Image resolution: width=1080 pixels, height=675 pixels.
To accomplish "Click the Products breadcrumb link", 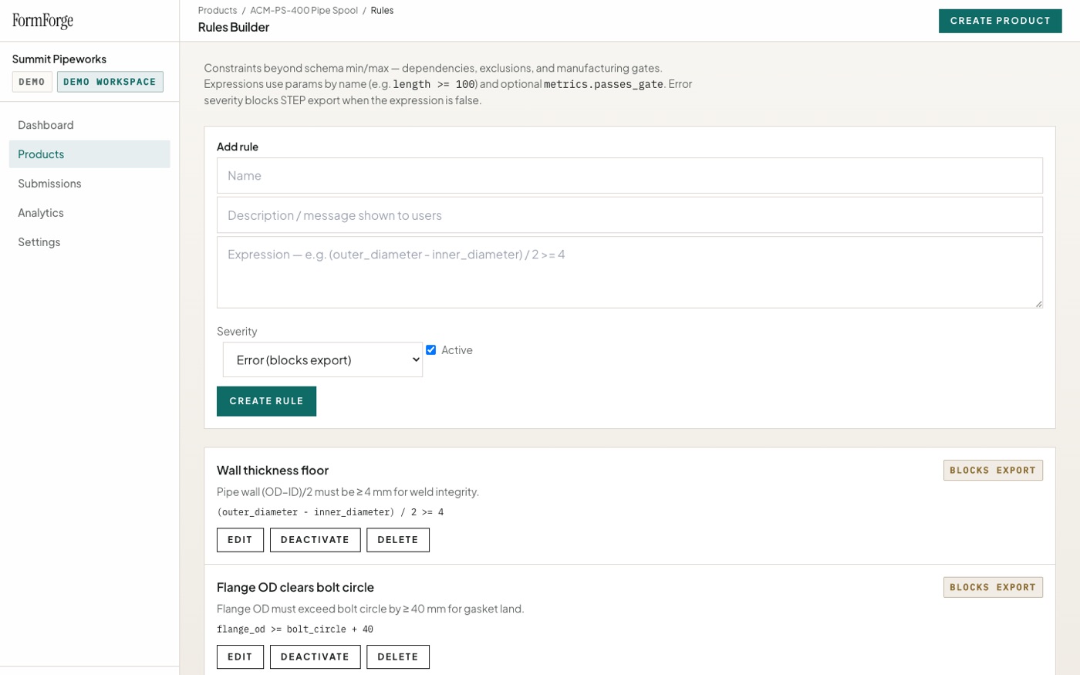I will pos(218,11).
